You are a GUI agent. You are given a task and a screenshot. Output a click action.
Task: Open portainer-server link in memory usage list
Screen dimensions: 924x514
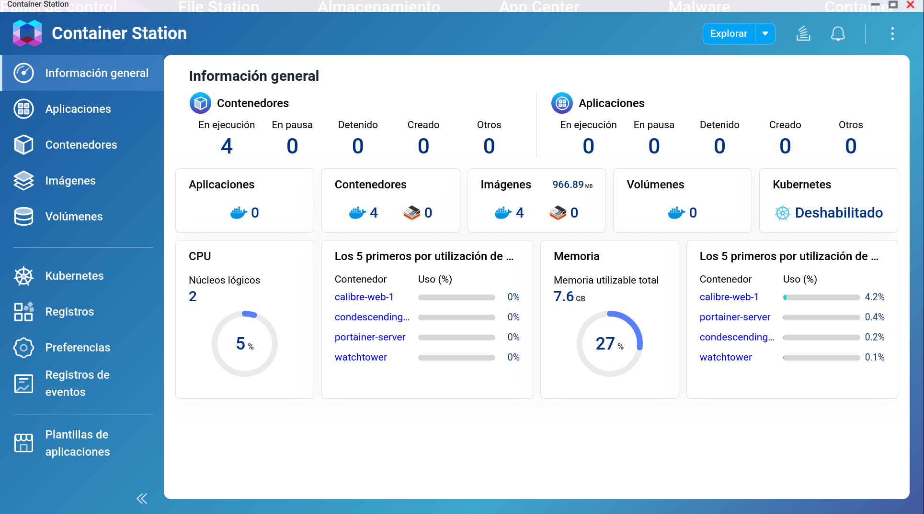coord(735,317)
